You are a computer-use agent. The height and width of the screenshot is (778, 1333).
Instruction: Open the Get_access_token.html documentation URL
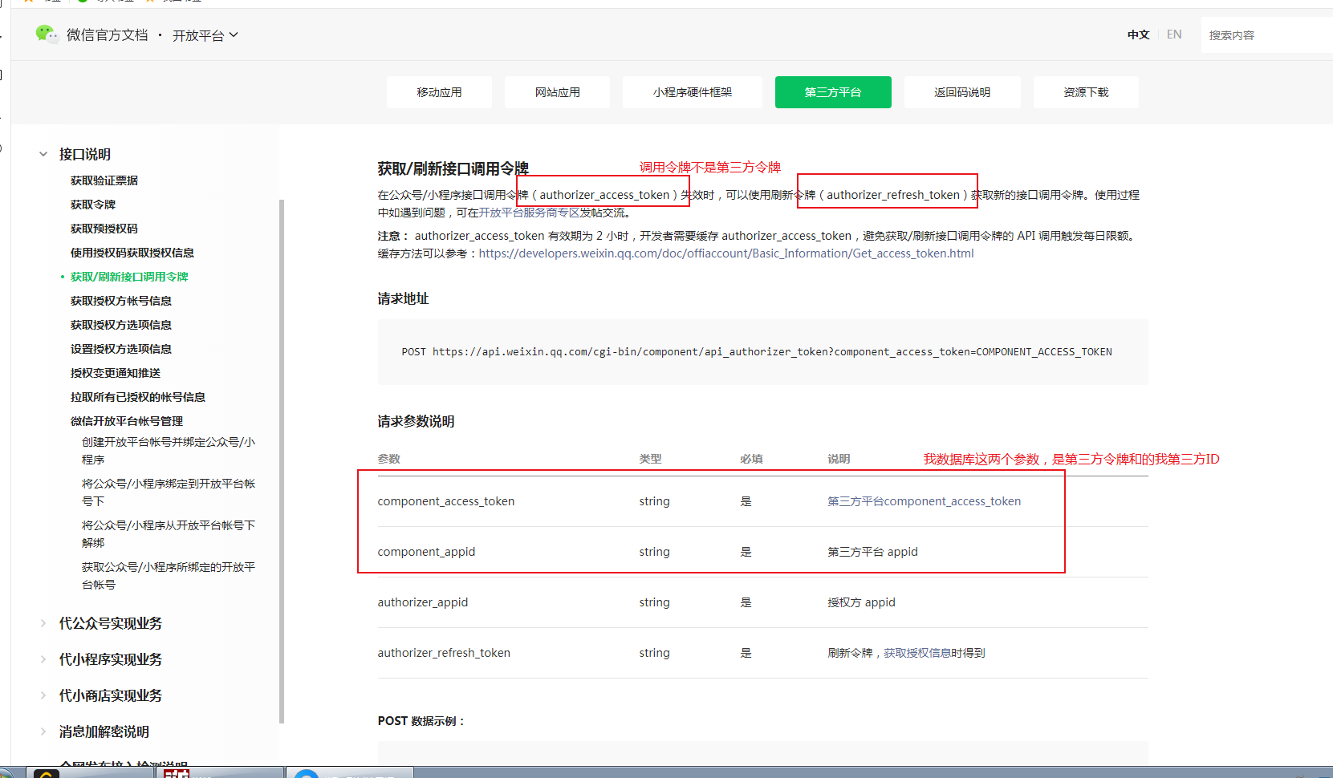[726, 253]
